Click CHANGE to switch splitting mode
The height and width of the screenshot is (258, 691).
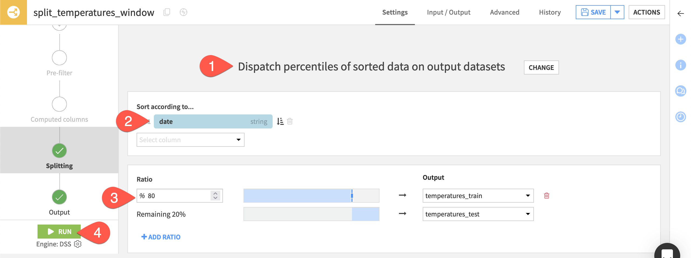(x=541, y=67)
